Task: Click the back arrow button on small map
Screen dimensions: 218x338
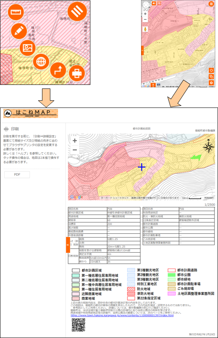Action: 154,3
